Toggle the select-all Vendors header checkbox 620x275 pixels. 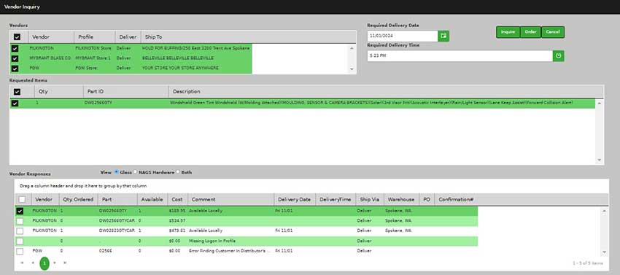[17, 36]
